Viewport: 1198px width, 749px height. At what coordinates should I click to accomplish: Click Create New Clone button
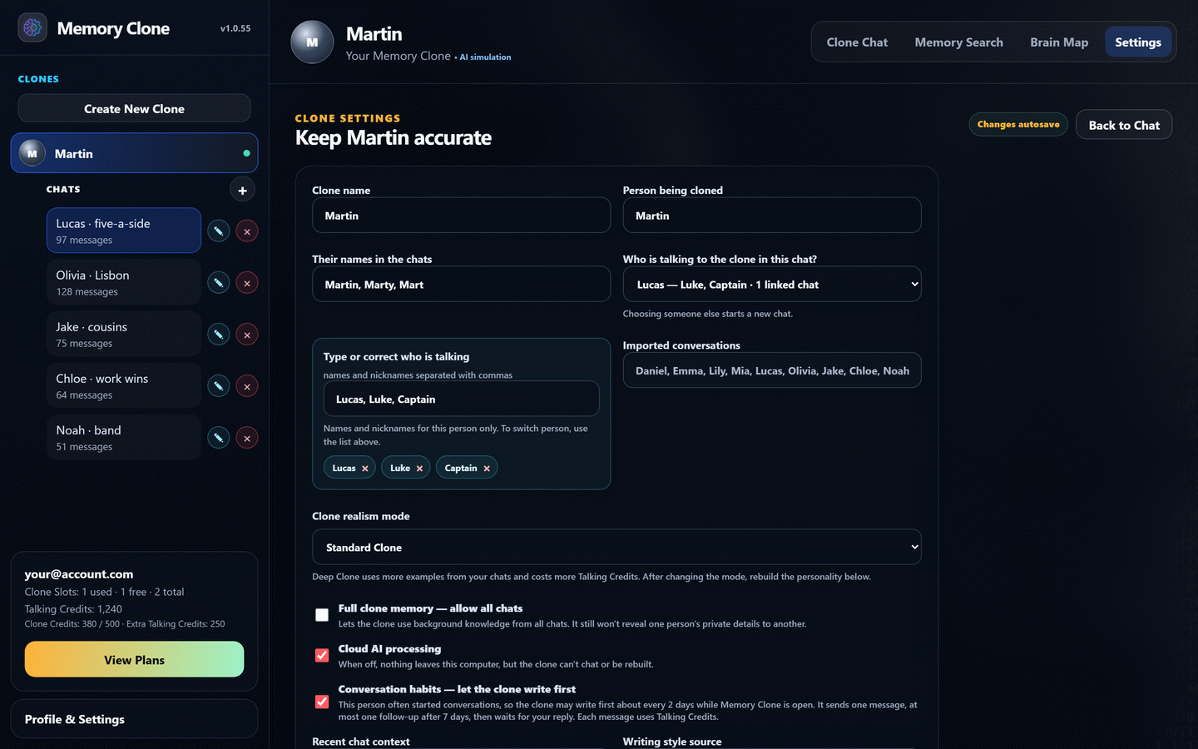pos(134,108)
